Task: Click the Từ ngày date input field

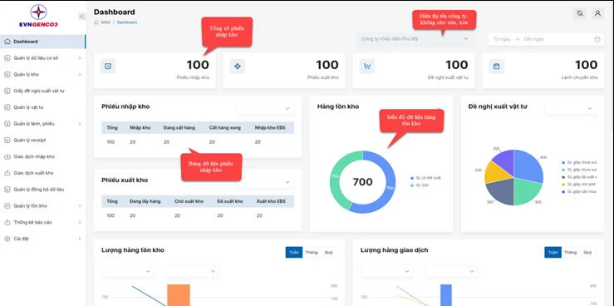Action: coord(502,39)
